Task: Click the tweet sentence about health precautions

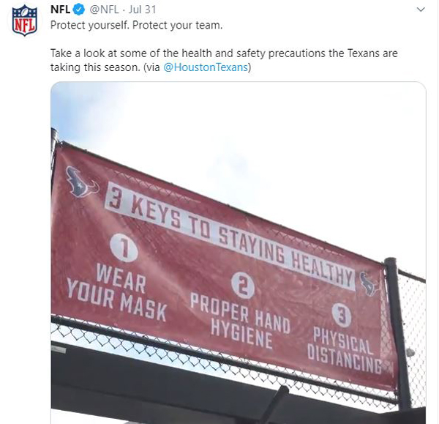Action: coord(224,60)
